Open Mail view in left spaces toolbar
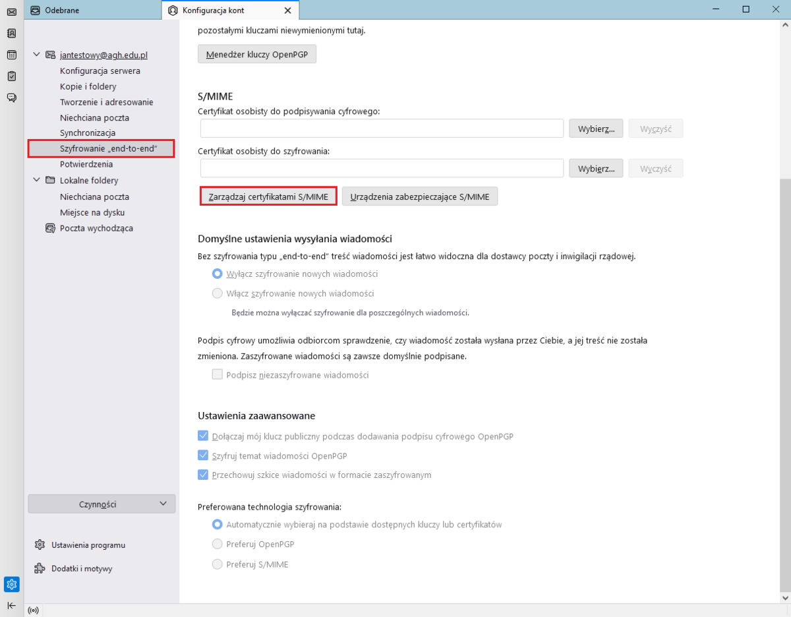This screenshot has height=617, width=791. point(11,12)
